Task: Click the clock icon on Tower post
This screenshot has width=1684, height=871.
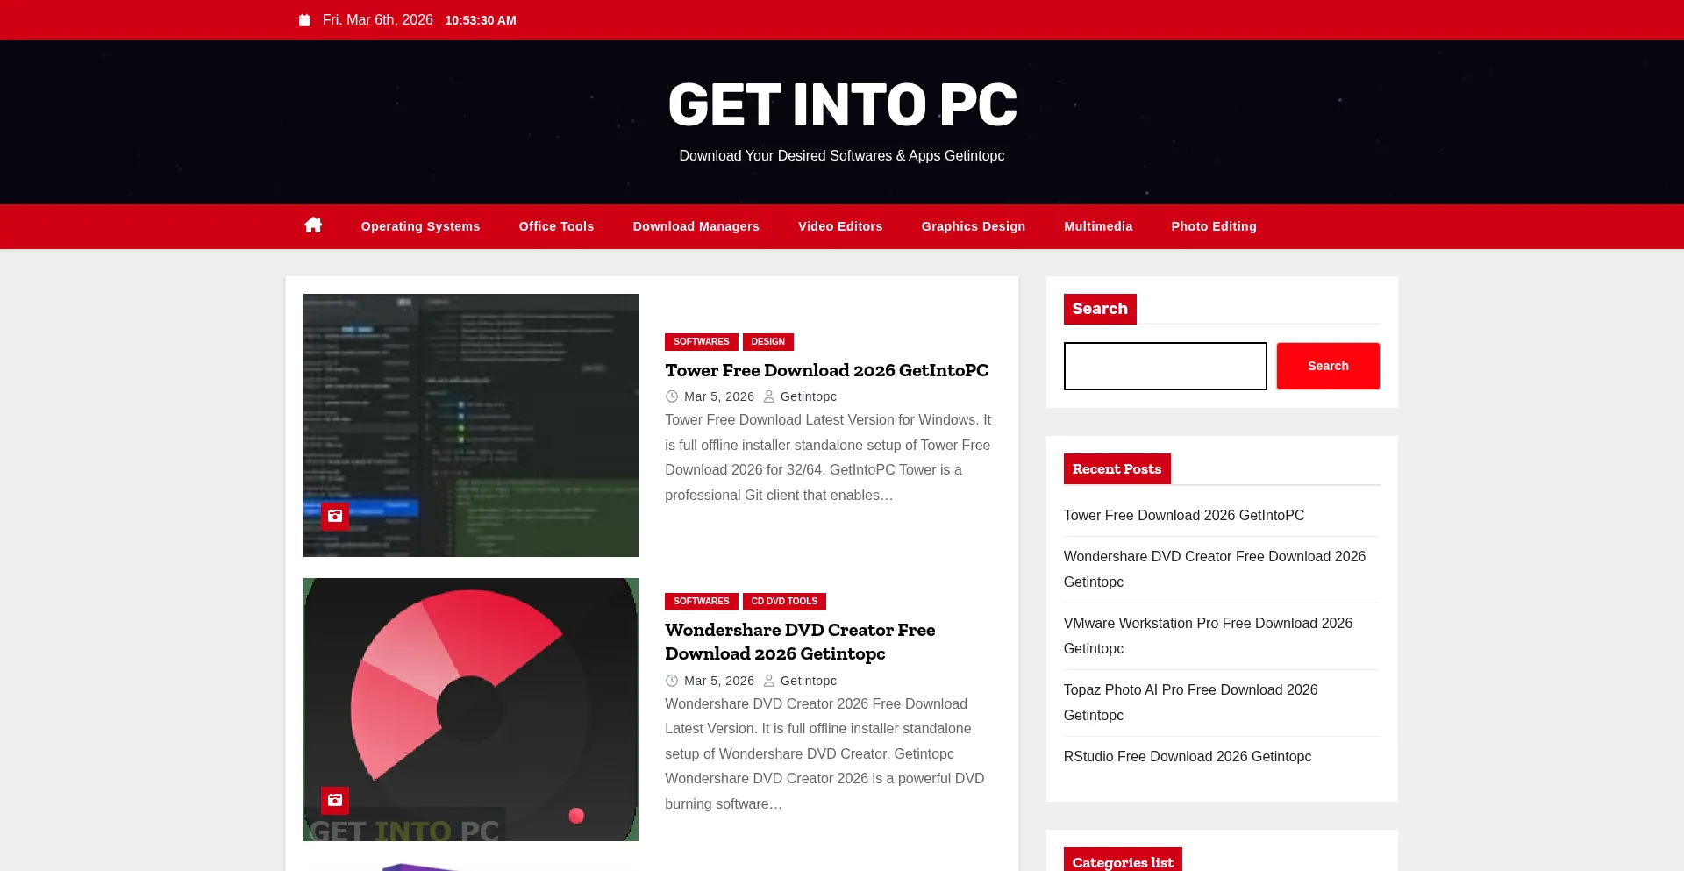Action: 672,396
